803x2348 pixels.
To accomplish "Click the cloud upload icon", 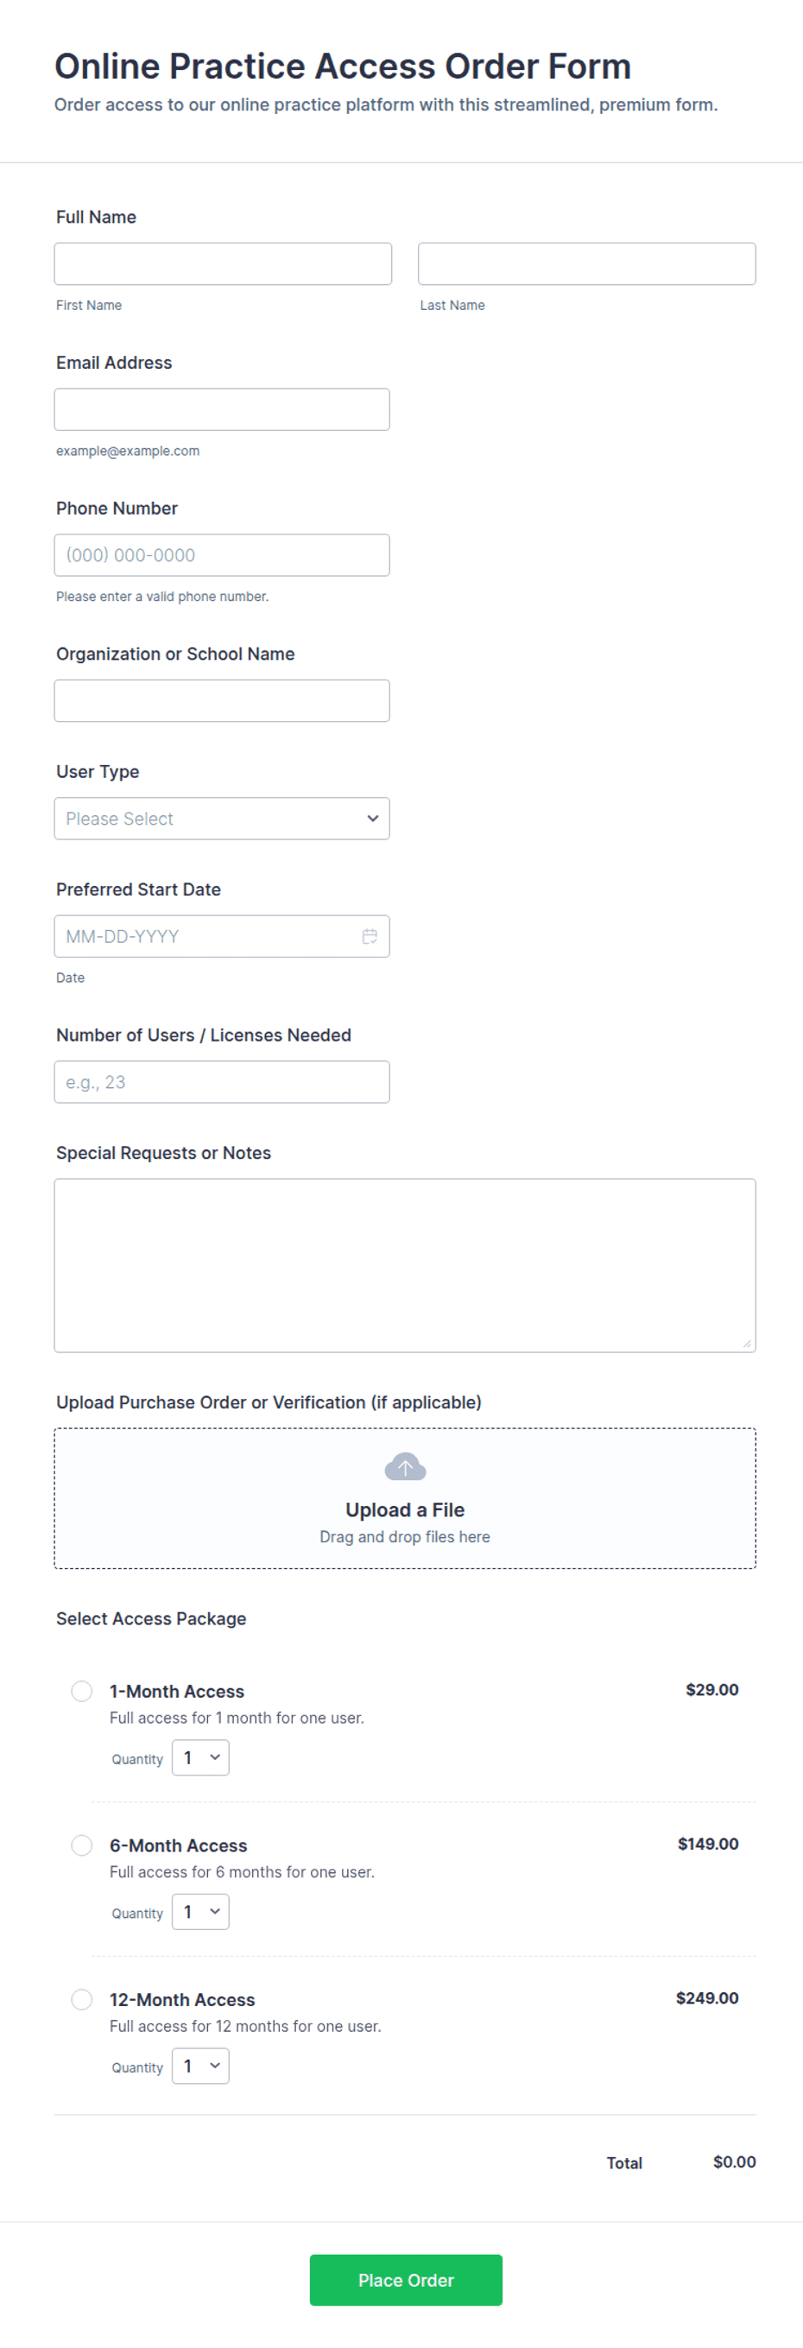I will point(405,1466).
